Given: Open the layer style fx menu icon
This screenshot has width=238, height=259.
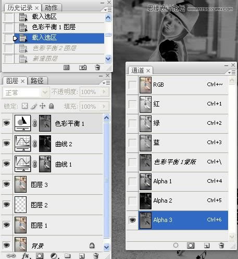Looking at the screenshot, I should [26, 256].
